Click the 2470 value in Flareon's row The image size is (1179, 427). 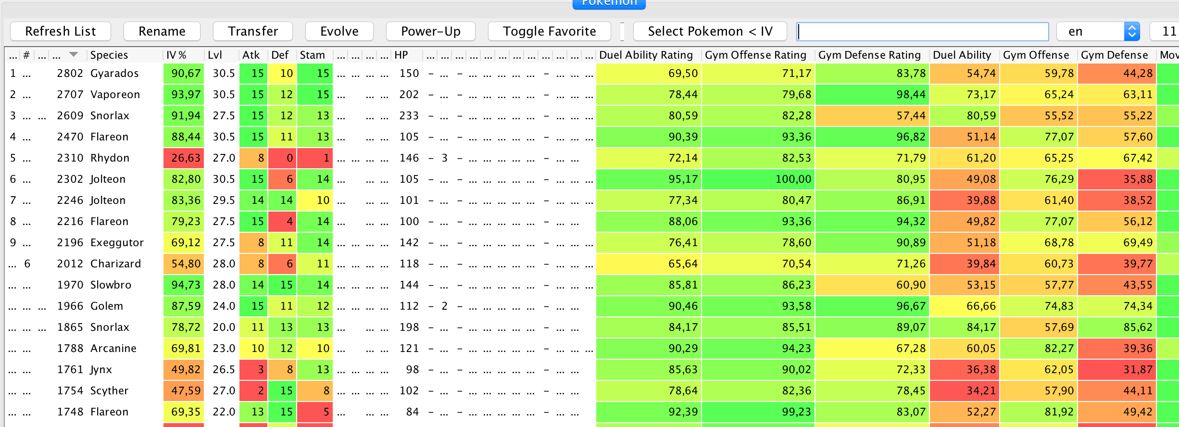click(70, 137)
